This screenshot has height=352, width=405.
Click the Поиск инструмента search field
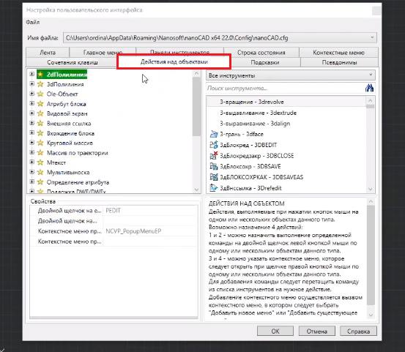click(x=286, y=89)
